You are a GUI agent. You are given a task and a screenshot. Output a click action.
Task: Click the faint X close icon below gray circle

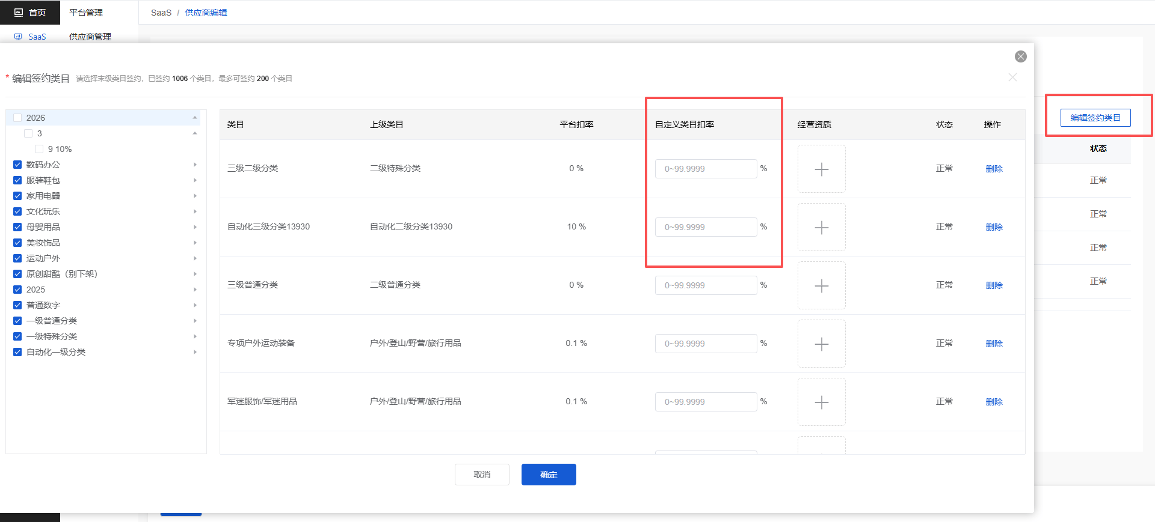(1012, 77)
